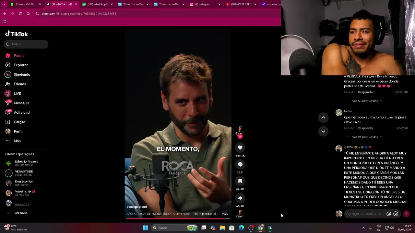Open browser home page button

[28, 14]
